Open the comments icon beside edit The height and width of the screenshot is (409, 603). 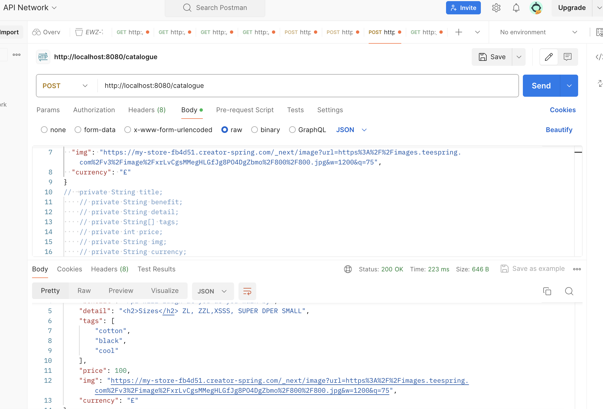(x=568, y=57)
